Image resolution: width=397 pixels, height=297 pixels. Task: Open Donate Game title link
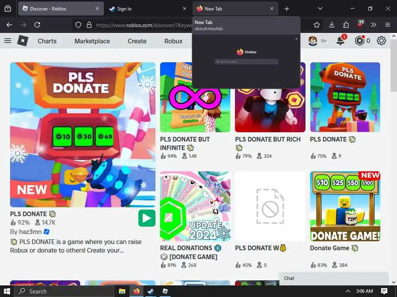tap(334, 248)
